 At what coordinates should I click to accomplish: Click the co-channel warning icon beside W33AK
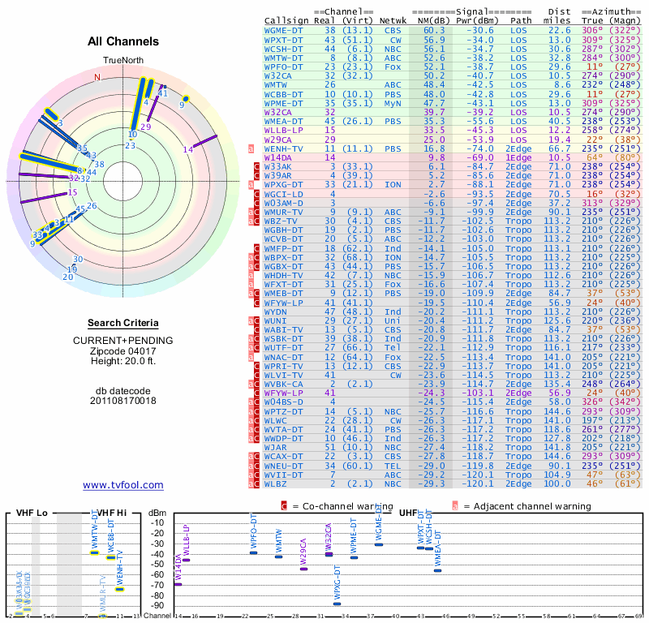pos(256,167)
